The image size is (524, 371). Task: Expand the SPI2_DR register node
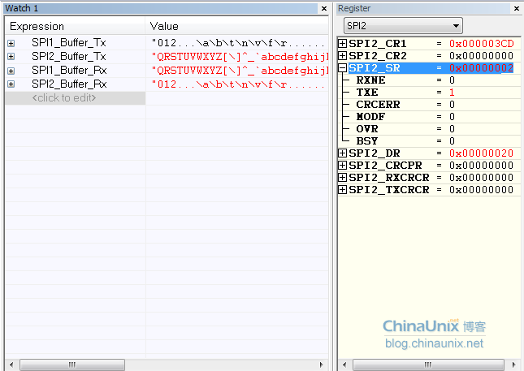(x=343, y=153)
